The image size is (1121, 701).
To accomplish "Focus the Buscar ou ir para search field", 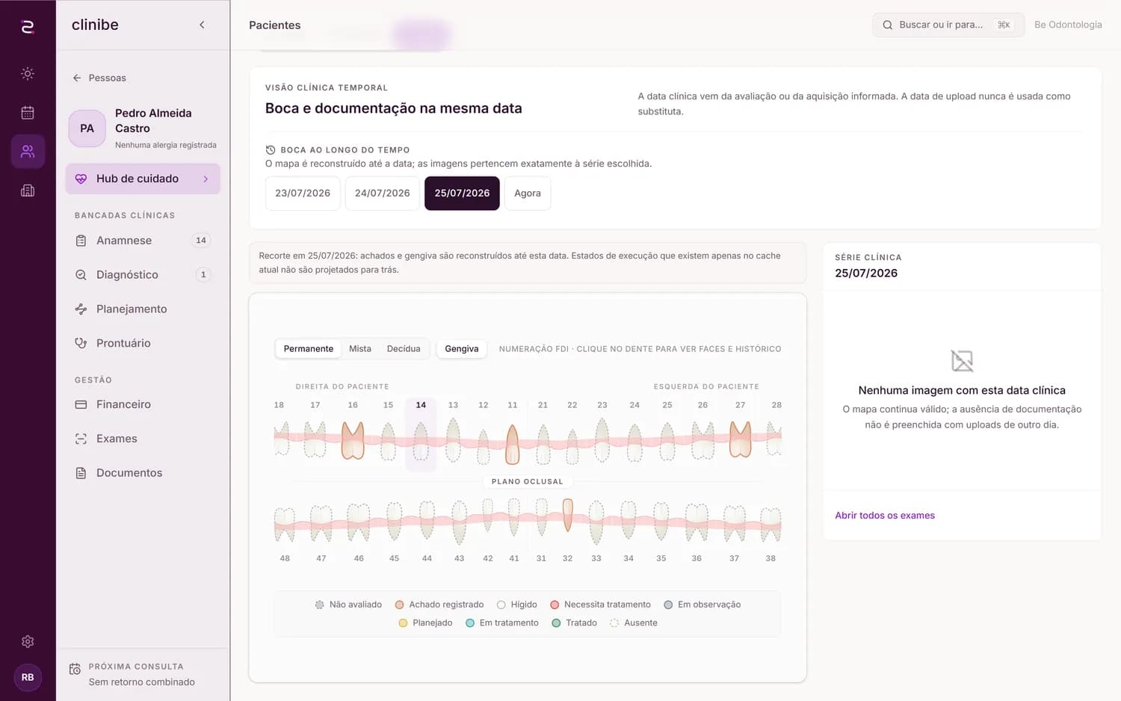I will (948, 25).
